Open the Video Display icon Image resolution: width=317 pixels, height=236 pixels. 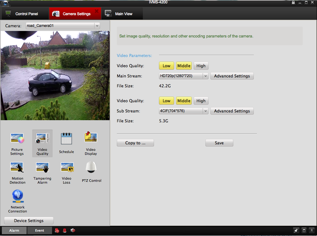pos(91,138)
